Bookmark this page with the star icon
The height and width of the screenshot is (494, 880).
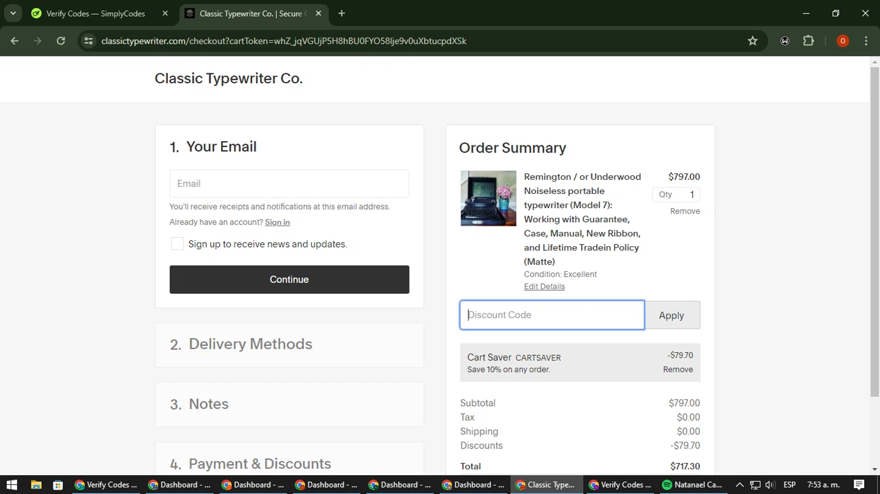pos(753,41)
